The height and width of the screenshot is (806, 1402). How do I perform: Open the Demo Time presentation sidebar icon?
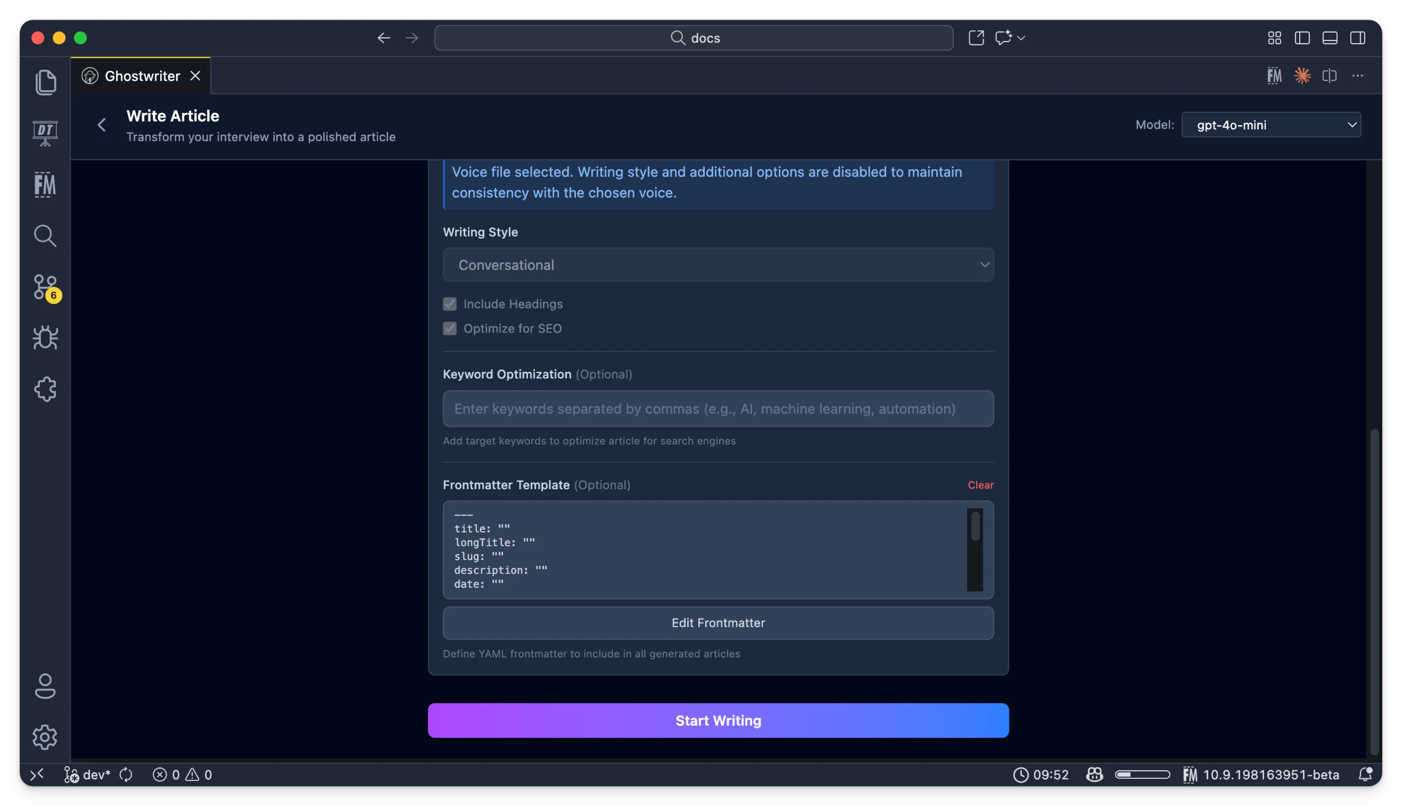click(x=45, y=134)
